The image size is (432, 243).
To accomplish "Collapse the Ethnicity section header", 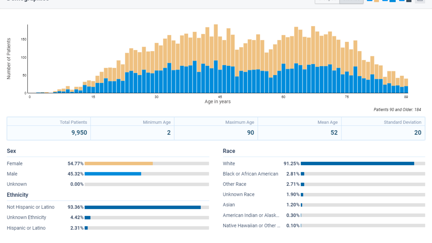I will 17,195.
